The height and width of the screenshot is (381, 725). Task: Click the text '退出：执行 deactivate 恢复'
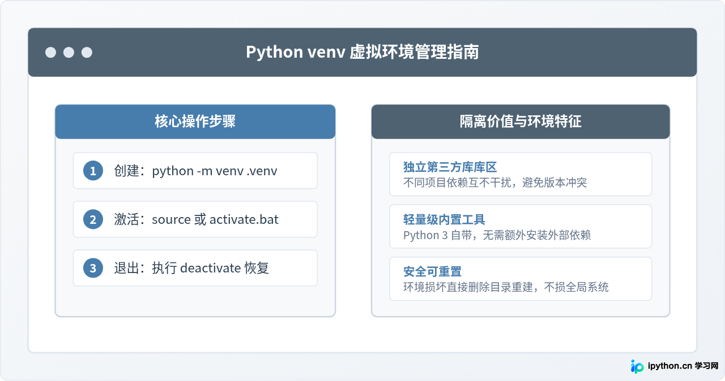[x=191, y=268]
